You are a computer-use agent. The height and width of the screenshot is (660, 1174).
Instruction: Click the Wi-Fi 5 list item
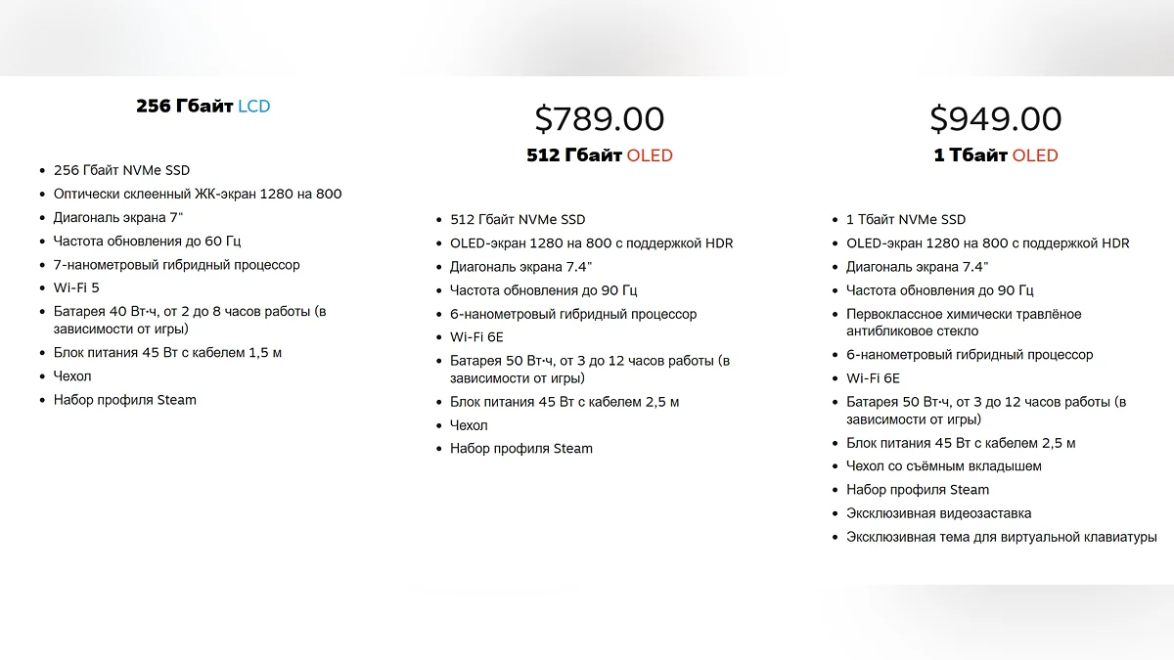click(x=76, y=287)
